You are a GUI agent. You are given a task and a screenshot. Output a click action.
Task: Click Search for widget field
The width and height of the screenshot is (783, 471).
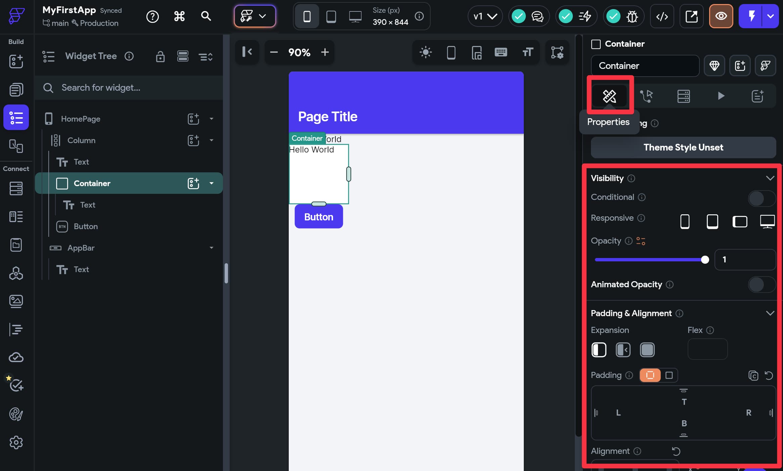[129, 88]
